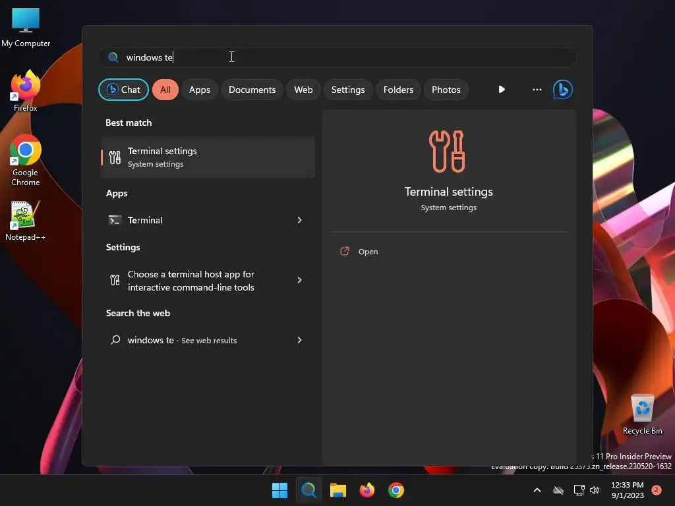The width and height of the screenshot is (675, 506).
Task: Click the search text field containing windows te
Action: pyautogui.click(x=337, y=57)
